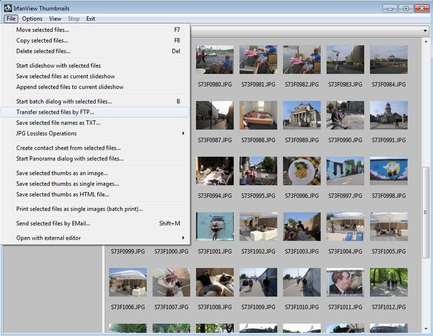Select thumbnail S73F0984.JPG
The height and width of the screenshot is (336, 433).
coord(389,59)
